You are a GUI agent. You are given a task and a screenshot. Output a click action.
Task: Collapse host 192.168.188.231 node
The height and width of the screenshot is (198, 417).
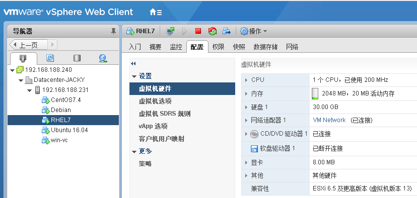coord(30,90)
